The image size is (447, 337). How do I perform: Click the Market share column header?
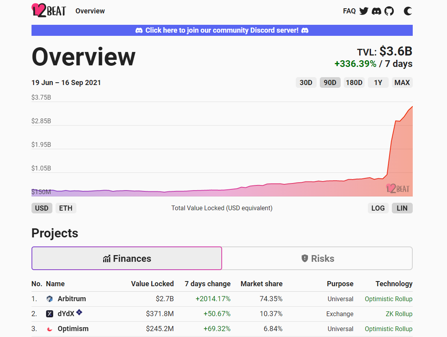click(262, 284)
